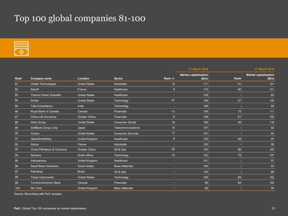Select the 'Location' column header

point(83,79)
